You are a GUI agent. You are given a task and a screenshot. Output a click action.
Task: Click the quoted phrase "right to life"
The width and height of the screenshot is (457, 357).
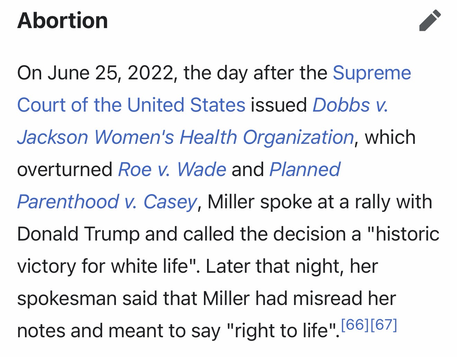282,331
